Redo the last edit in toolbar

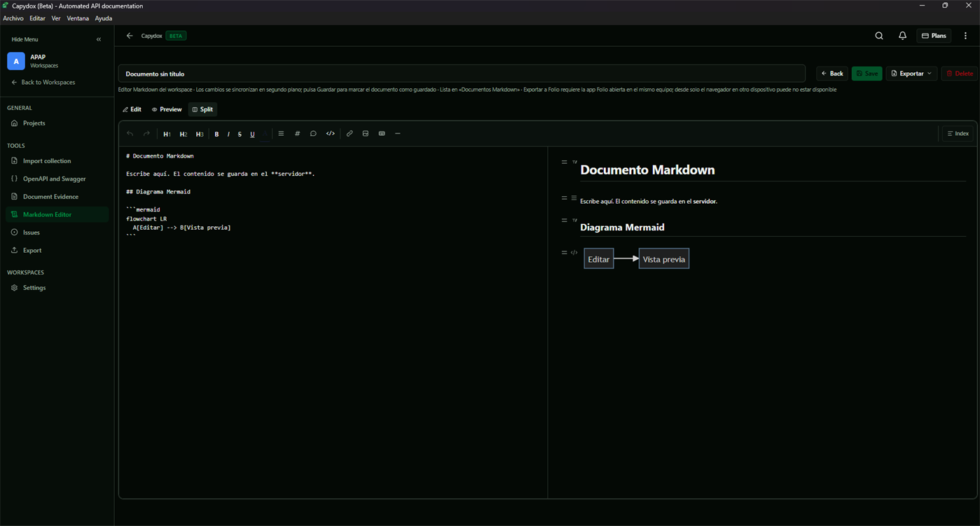pyautogui.click(x=146, y=134)
